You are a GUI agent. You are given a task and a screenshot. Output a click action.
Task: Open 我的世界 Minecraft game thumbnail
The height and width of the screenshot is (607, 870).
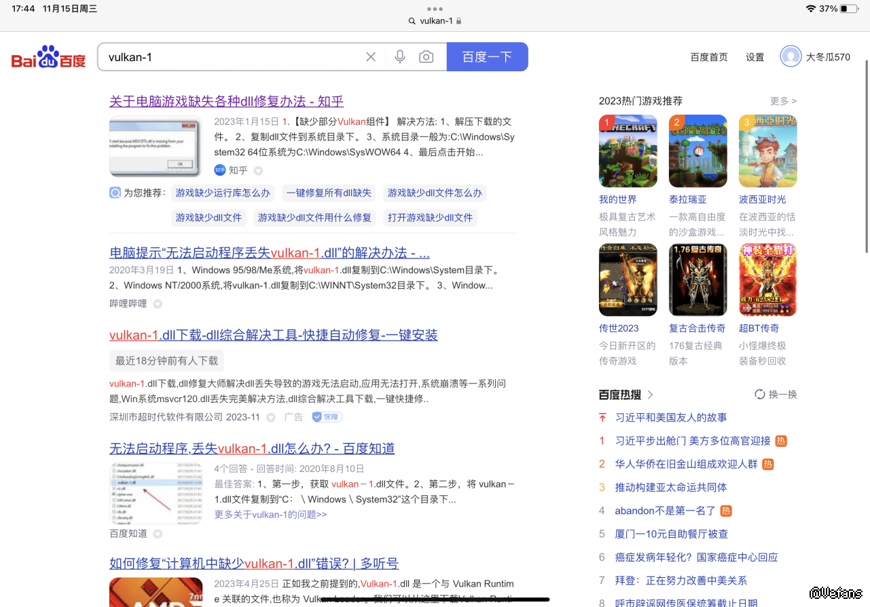tap(628, 151)
